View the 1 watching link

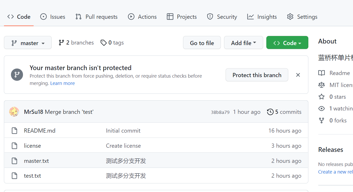pyautogui.click(x=341, y=109)
